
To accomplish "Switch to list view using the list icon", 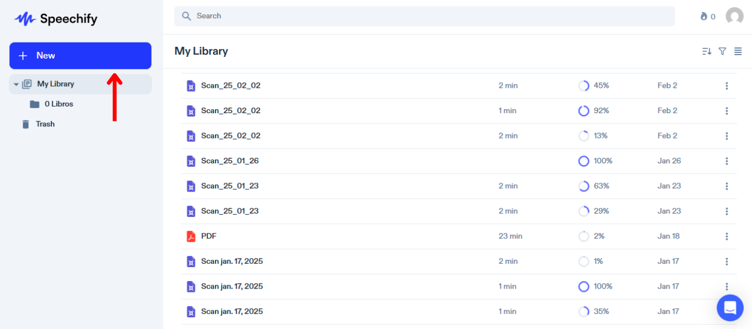I will pos(738,51).
